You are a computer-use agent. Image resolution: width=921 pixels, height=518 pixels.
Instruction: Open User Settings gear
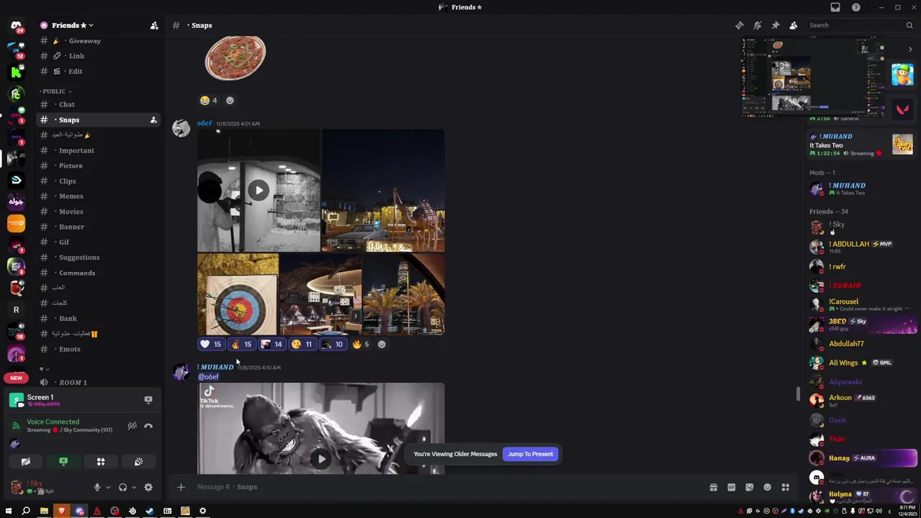point(148,487)
